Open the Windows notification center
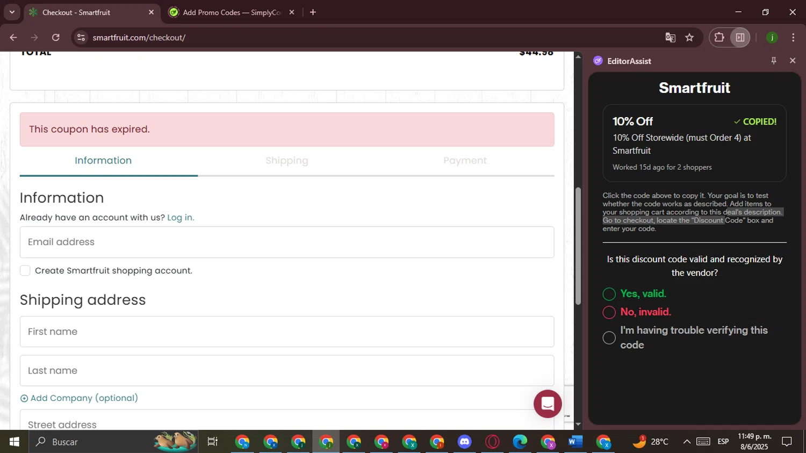The image size is (806, 453). pyautogui.click(x=787, y=442)
